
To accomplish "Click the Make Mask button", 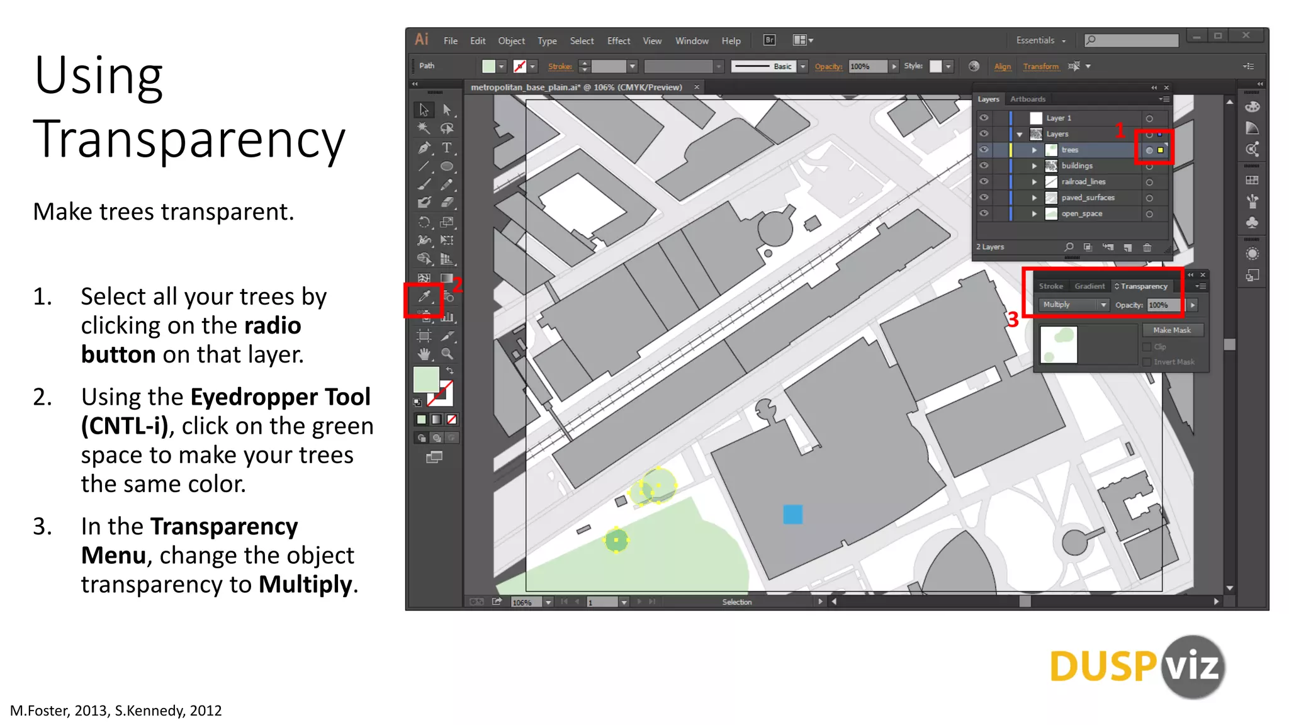I will pyautogui.click(x=1172, y=330).
